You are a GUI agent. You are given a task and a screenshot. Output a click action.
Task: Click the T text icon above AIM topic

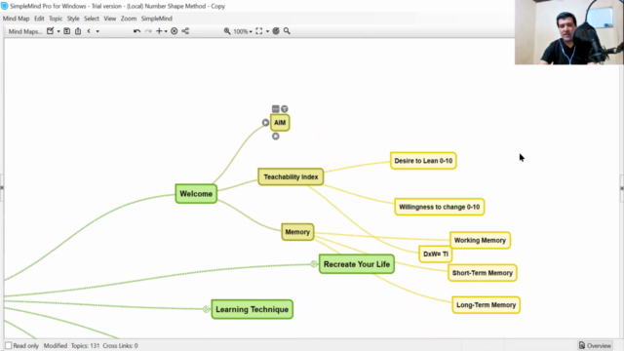(x=284, y=108)
